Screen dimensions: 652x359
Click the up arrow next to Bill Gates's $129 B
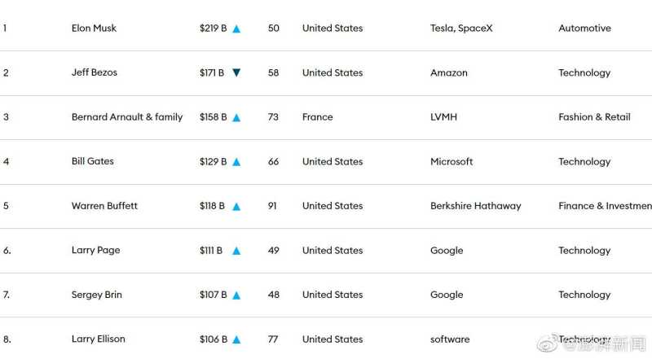point(236,162)
